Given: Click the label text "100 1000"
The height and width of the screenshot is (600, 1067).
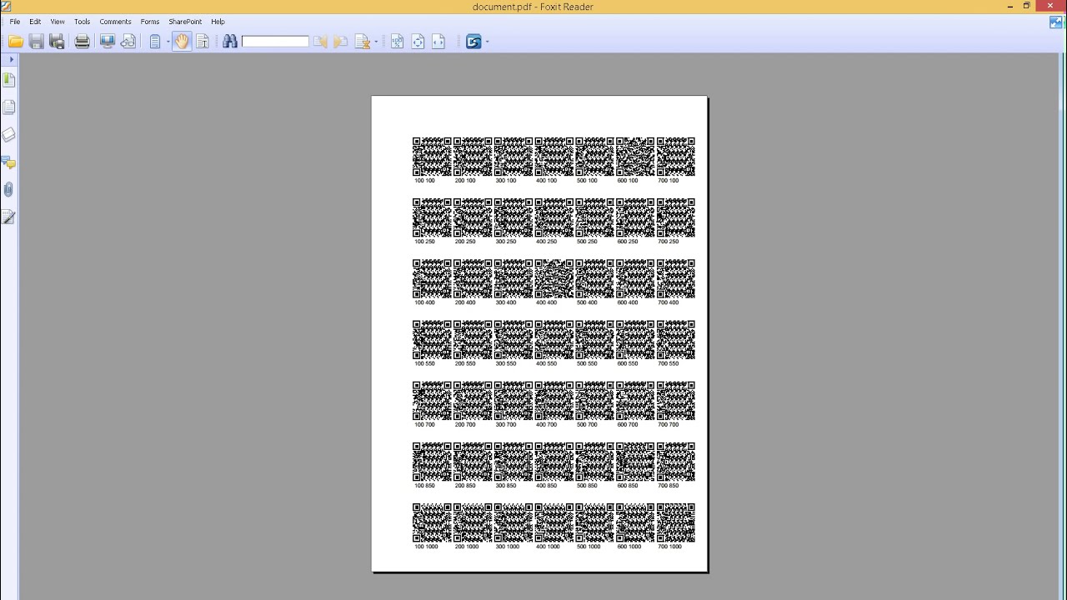Looking at the screenshot, I should 426,547.
